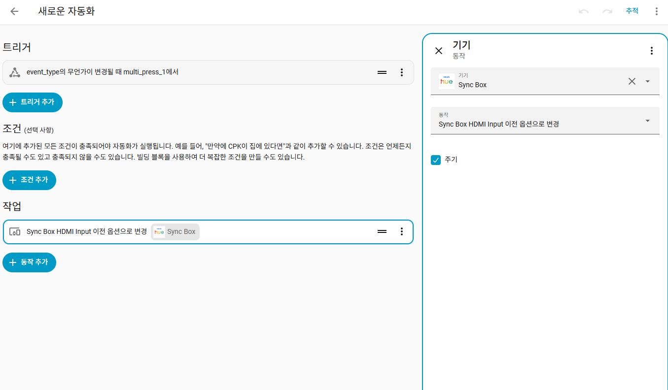Select the trigger text event_type multi_press_1
This screenshot has width=668, height=390.
[x=103, y=72]
